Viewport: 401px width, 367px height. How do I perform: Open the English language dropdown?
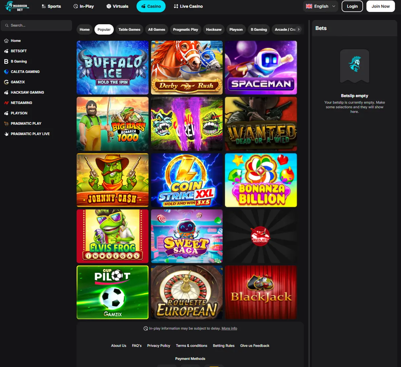320,6
